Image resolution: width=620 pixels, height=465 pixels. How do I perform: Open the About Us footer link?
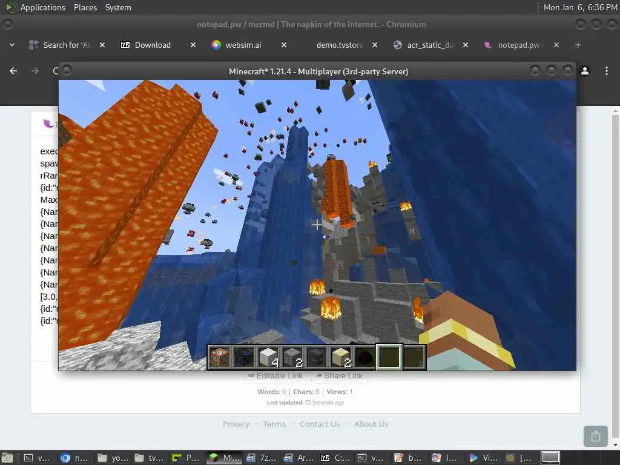point(371,424)
